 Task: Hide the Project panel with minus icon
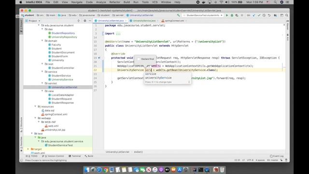(90, 21)
